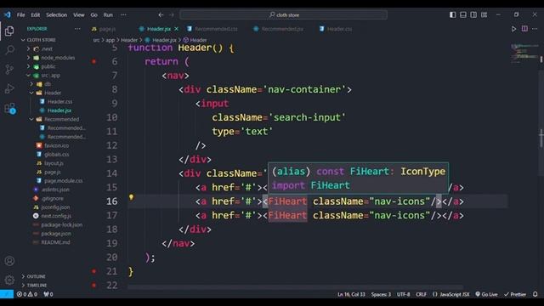Image resolution: width=544 pixels, height=306 pixels.
Task: Open the Run menu
Action: [x=108, y=15]
